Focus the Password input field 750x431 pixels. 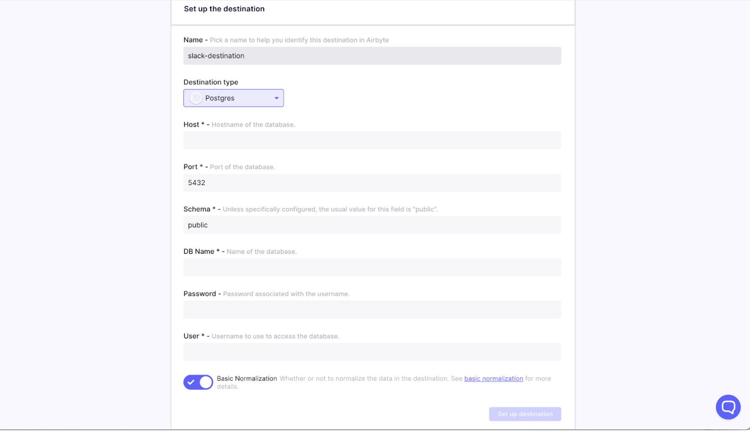pyautogui.click(x=372, y=310)
